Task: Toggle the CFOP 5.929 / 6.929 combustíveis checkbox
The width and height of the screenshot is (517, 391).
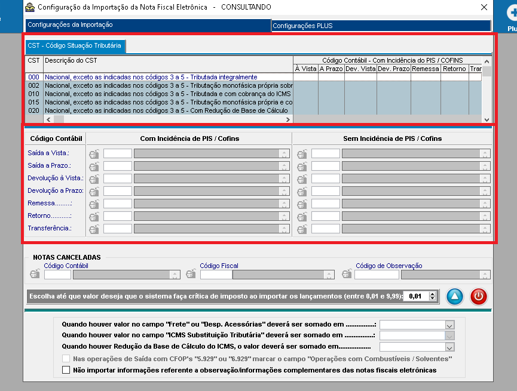Action: pyautogui.click(x=66, y=359)
